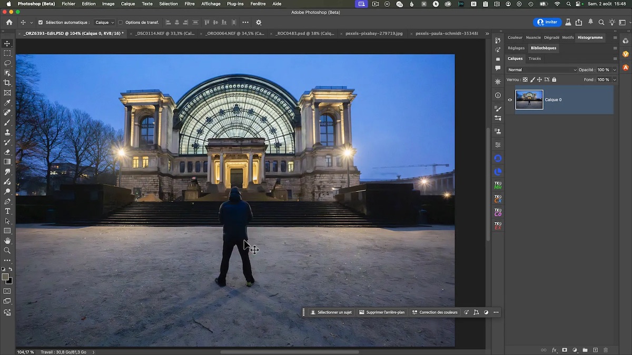The height and width of the screenshot is (355, 632).
Task: Toggle prevent artboard auto-nesting lock icon
Action: click(x=547, y=79)
